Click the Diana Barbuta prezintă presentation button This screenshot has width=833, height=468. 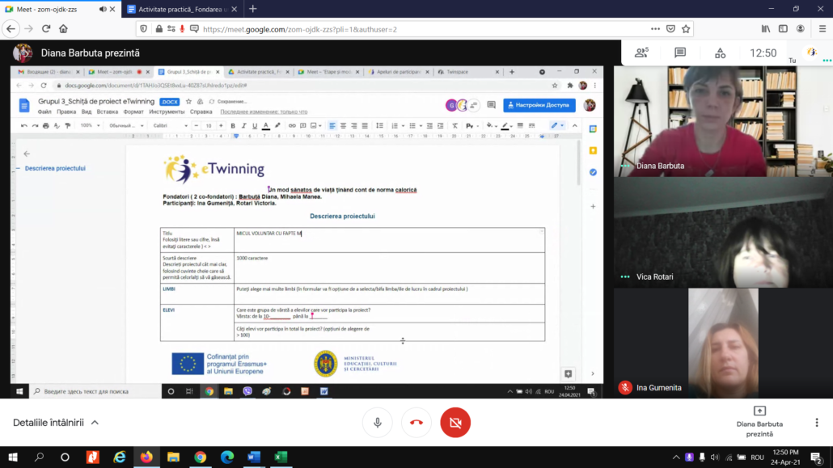(759, 422)
